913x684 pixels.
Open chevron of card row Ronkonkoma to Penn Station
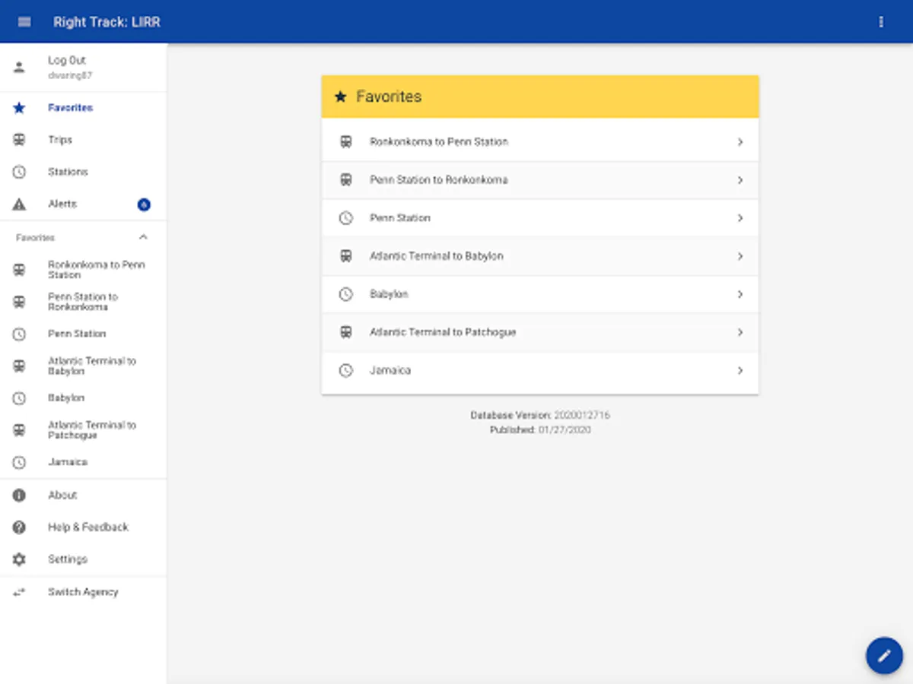(x=740, y=142)
